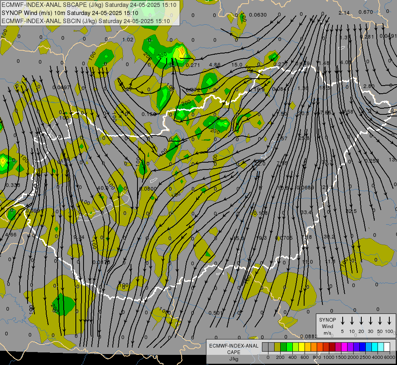Screen dimensions: 397x365
Task: Click the 4.86 value on the map
Action: [x=215, y=65]
